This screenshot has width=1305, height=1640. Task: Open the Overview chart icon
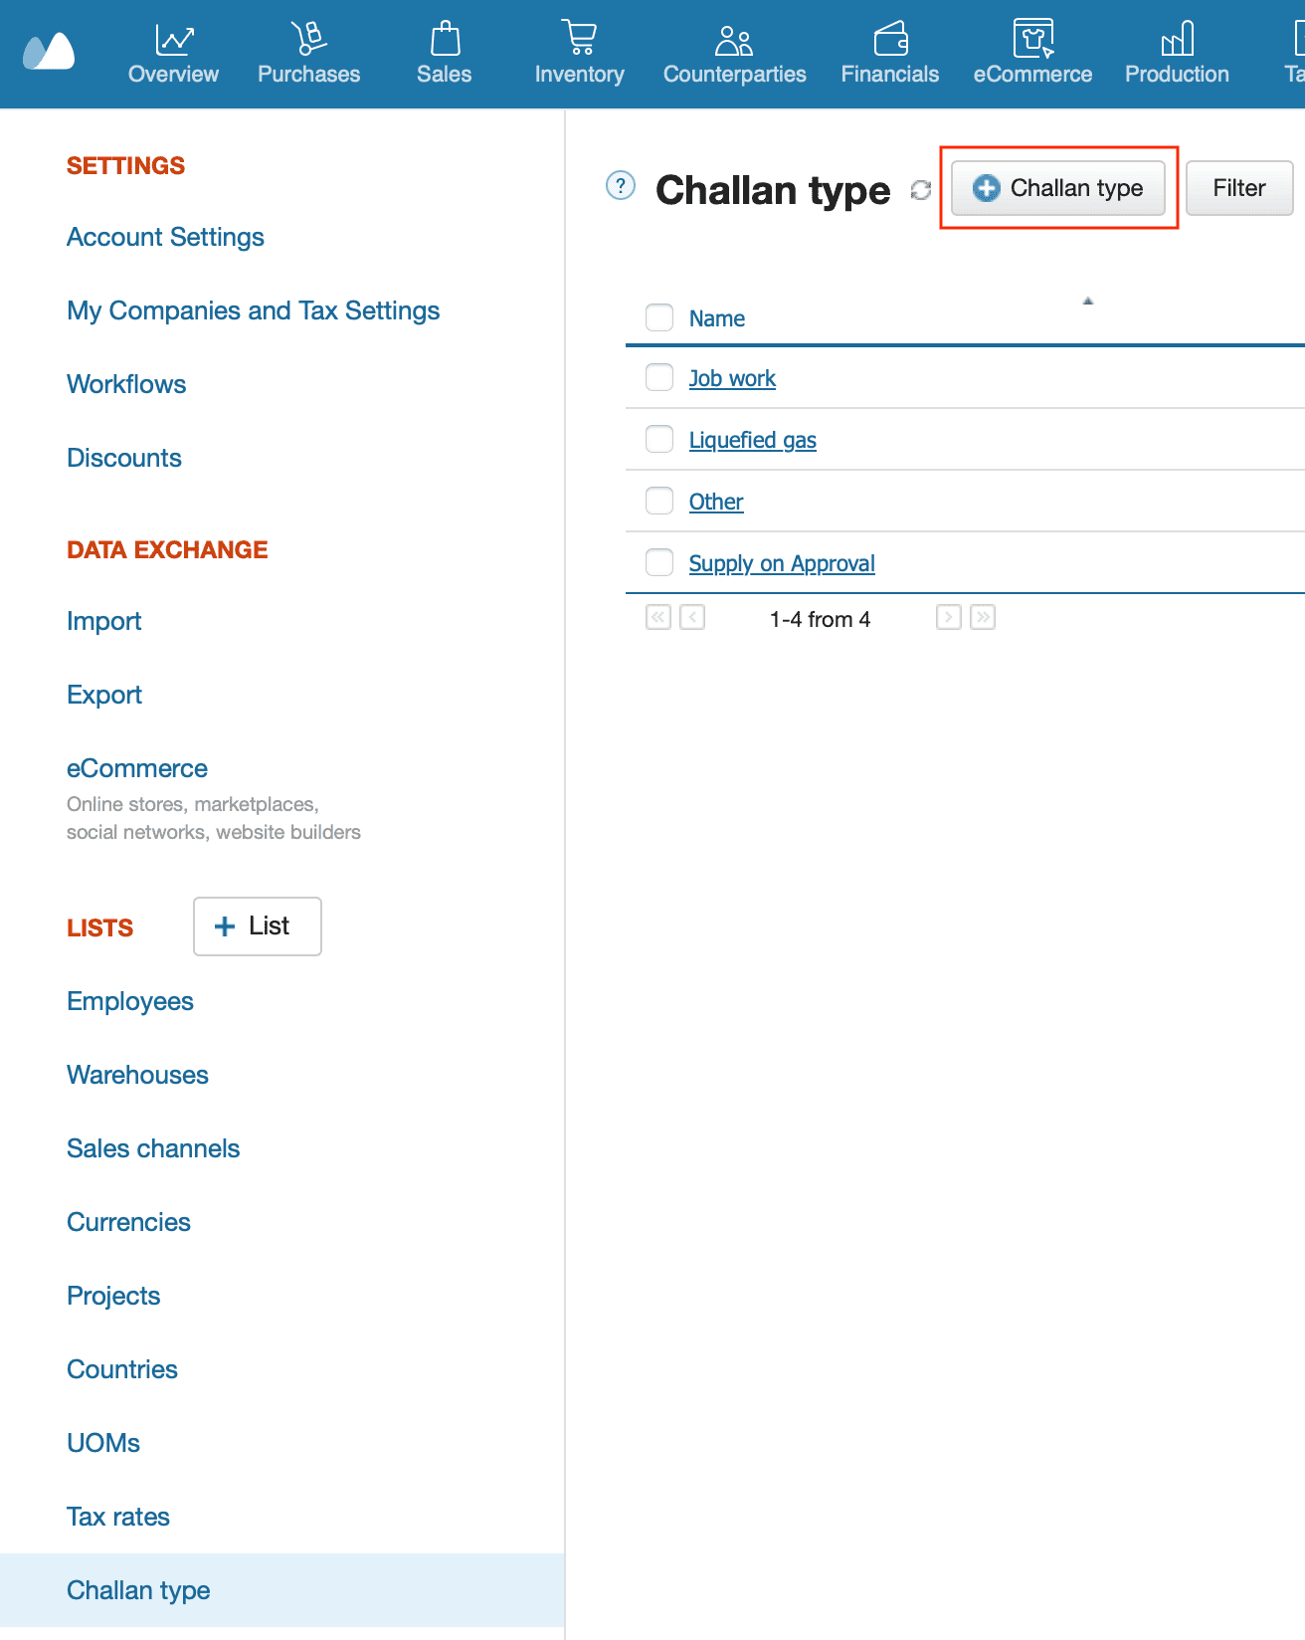(x=174, y=40)
